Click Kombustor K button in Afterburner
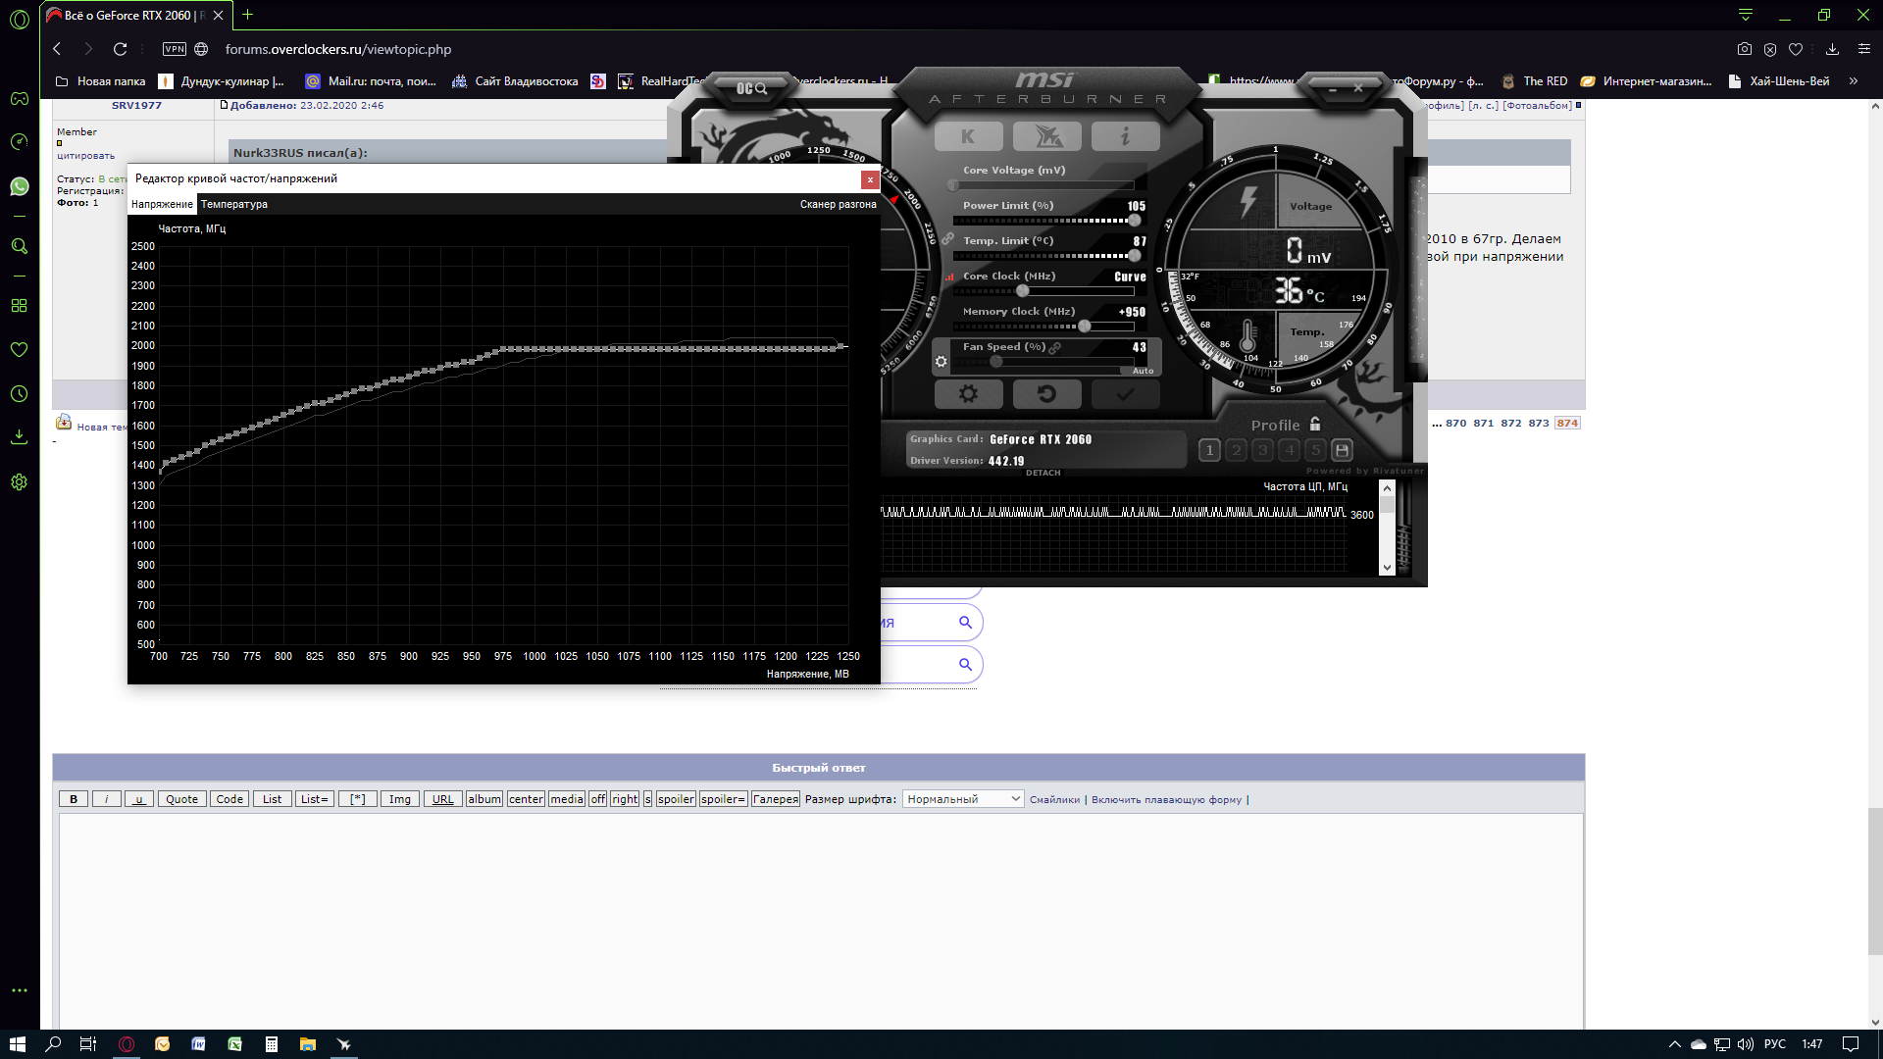This screenshot has height=1059, width=1883. (968, 137)
